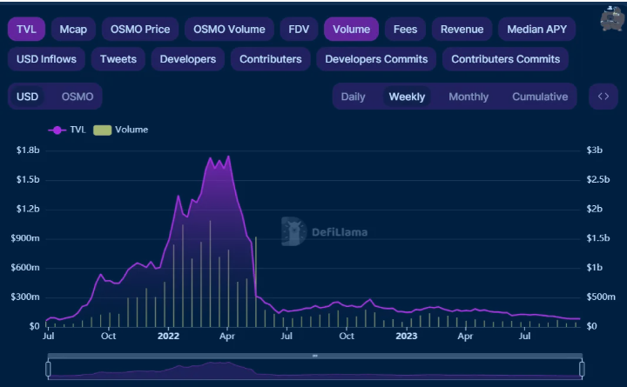Image resolution: width=627 pixels, height=387 pixels.
Task: Select USD denomination
Action: [x=27, y=97]
